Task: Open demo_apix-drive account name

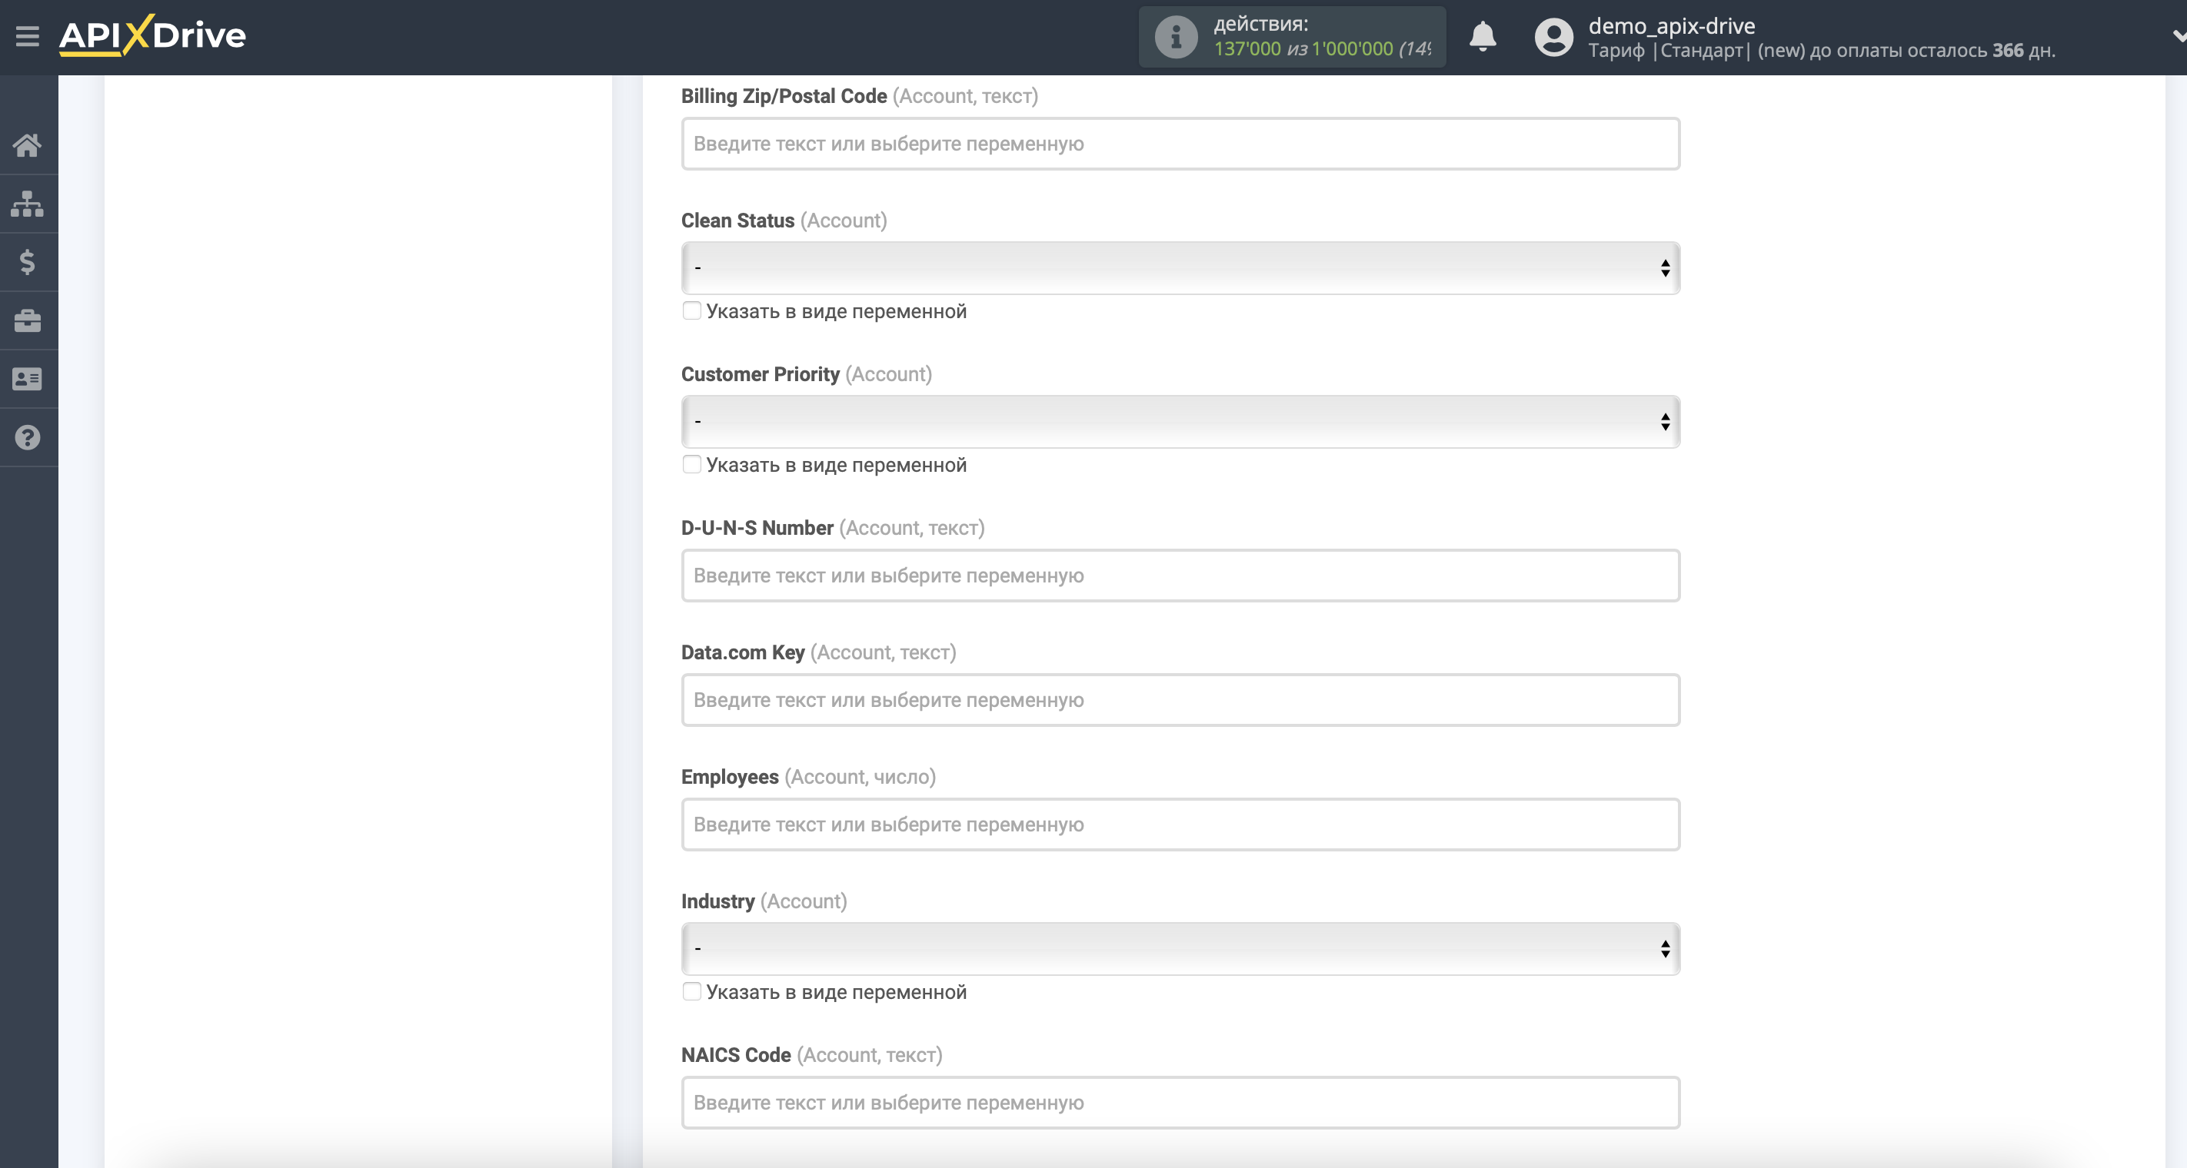Action: pos(1672,25)
